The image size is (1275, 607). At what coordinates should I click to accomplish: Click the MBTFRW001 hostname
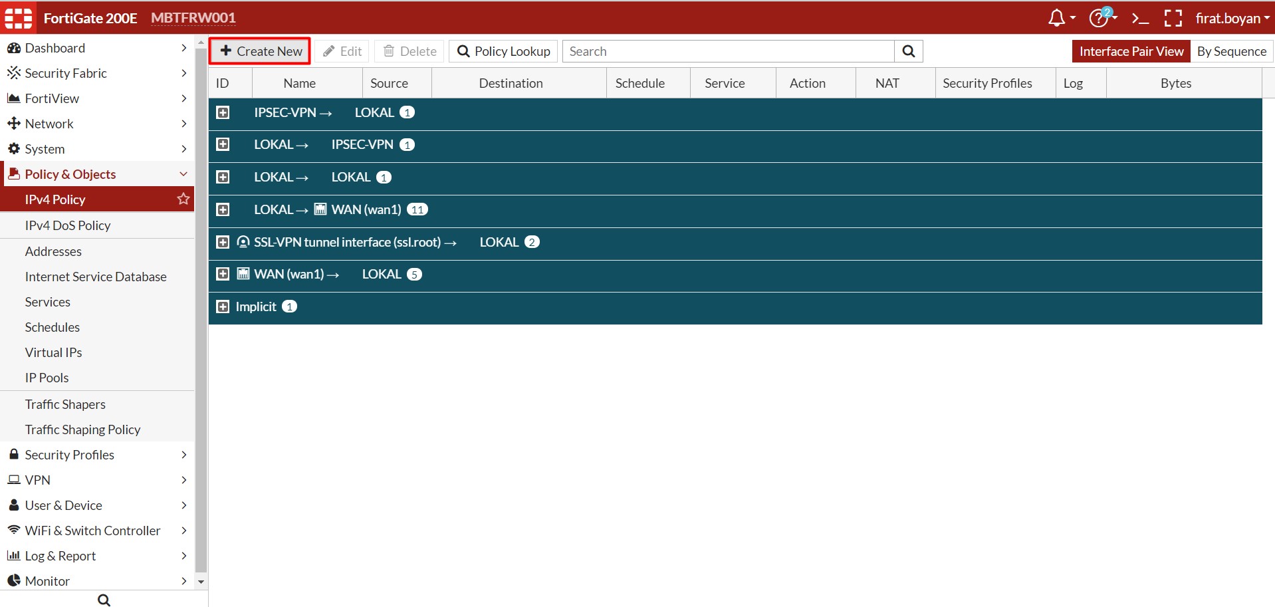click(x=193, y=18)
